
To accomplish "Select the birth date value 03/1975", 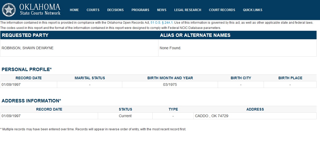I will click(170, 85).
